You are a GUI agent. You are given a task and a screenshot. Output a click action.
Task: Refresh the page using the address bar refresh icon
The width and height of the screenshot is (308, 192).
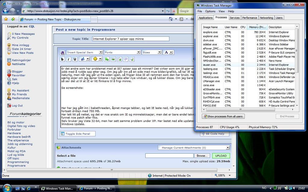pos(168,11)
